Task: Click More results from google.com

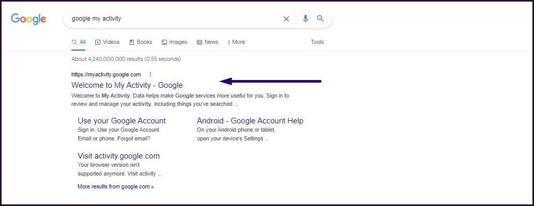Action: pos(116,186)
